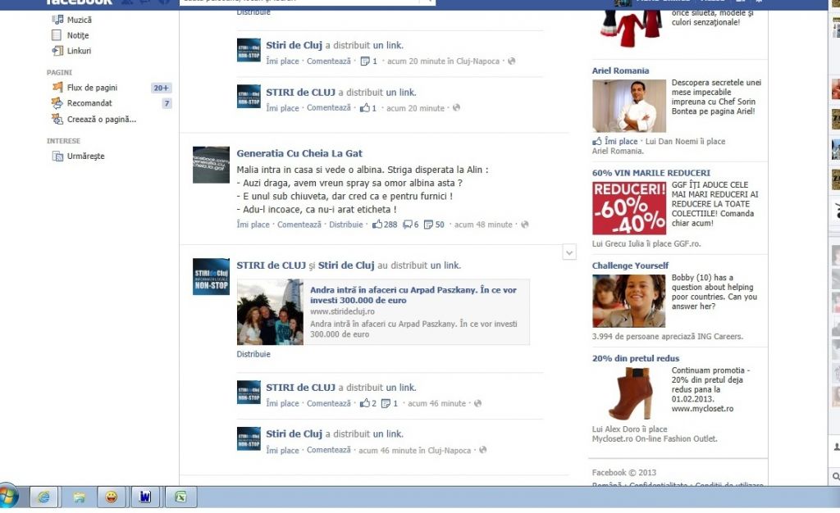Open Microsoft Excel from the taskbar
Viewport: 840px width, 513px height.
[180, 497]
